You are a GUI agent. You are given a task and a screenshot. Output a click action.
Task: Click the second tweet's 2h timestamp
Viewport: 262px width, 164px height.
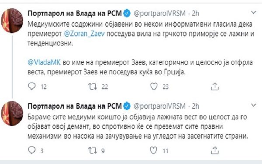(195, 106)
